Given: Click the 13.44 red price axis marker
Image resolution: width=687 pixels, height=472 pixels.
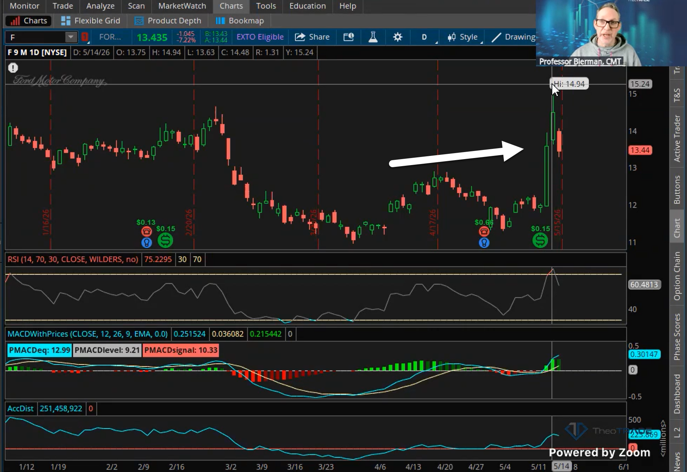Looking at the screenshot, I should [x=640, y=150].
